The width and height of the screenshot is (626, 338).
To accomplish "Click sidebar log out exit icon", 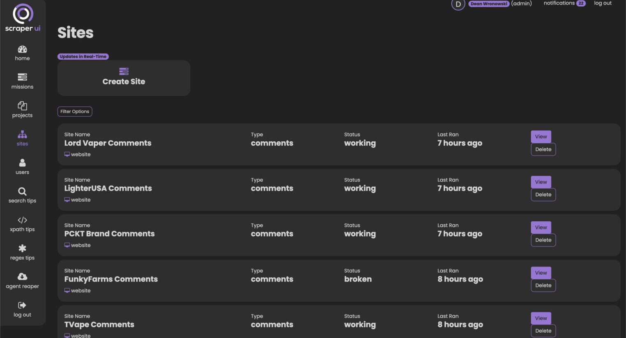I will (22, 305).
